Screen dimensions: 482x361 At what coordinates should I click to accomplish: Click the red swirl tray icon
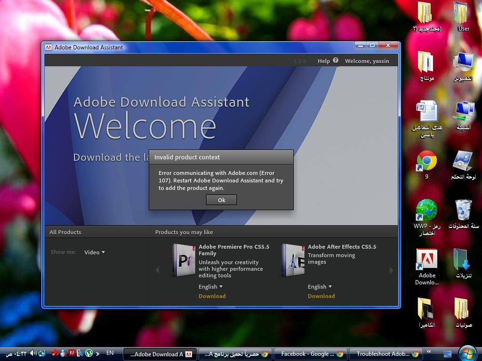55,353
